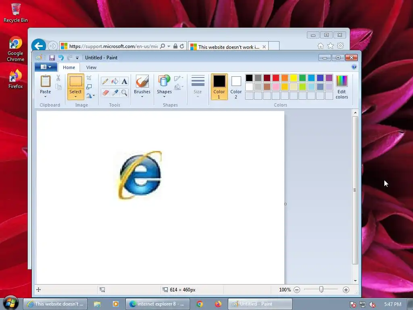Click the Internet Explorer address bar URL
Image resolution: width=413 pixels, height=310 pixels.
click(x=113, y=46)
